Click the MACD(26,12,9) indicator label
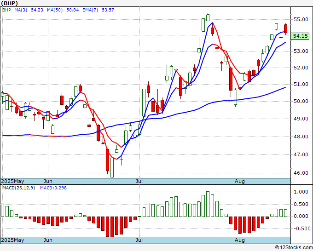 click(18, 188)
